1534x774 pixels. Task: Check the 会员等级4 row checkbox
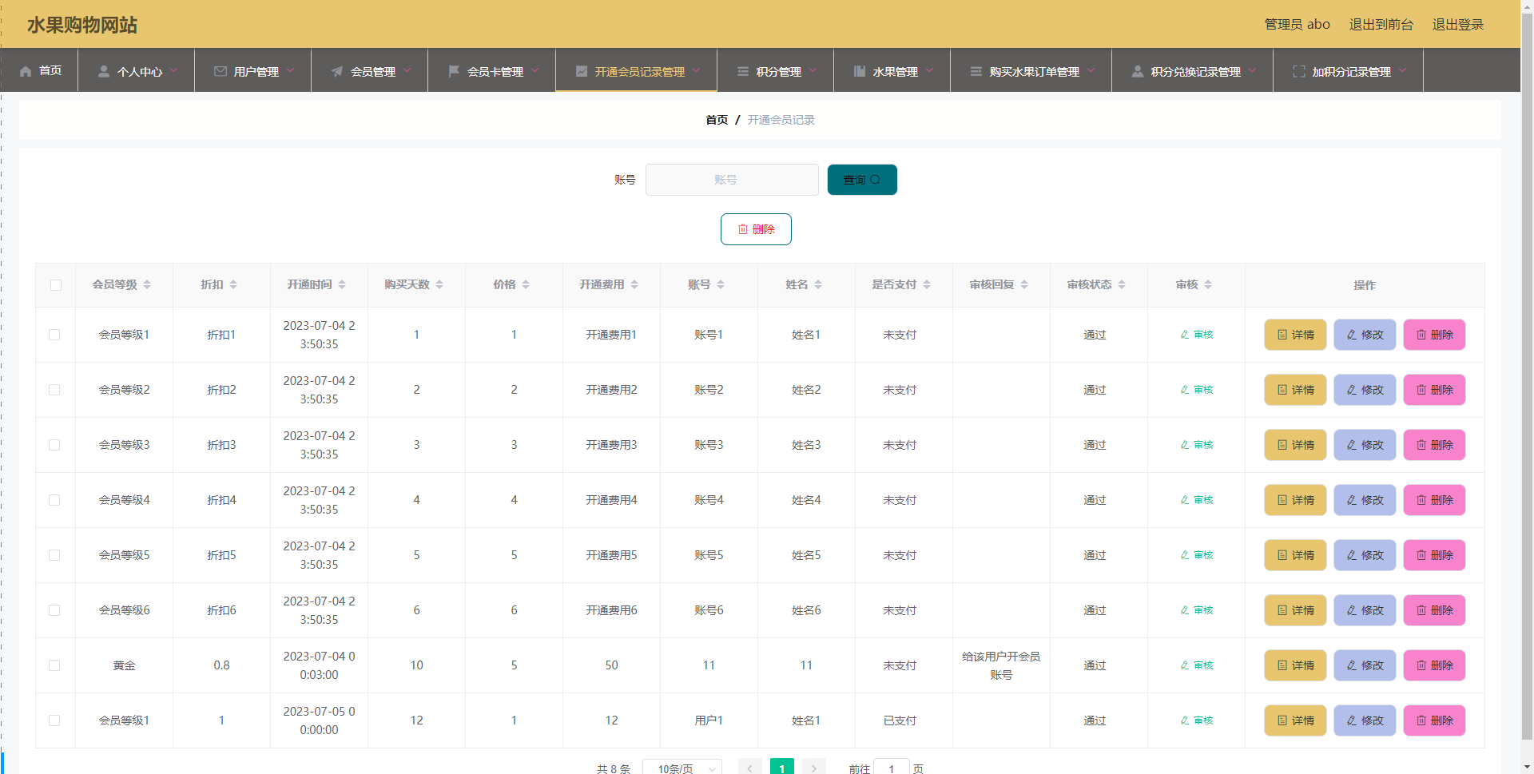[x=54, y=500]
